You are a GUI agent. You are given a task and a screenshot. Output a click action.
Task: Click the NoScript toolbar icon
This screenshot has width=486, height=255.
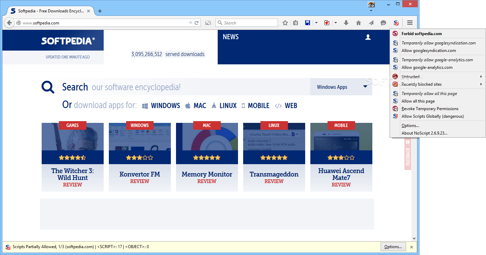(x=396, y=23)
